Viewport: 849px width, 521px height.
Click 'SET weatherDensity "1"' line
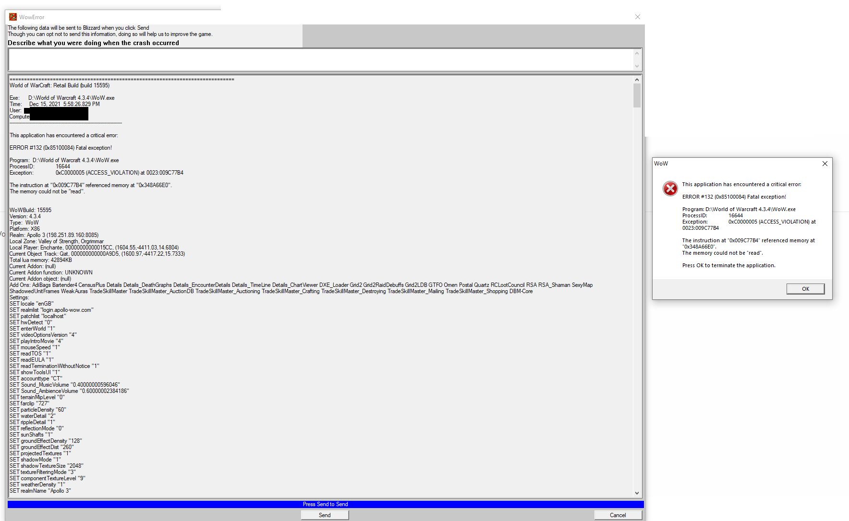pyautogui.click(x=37, y=485)
